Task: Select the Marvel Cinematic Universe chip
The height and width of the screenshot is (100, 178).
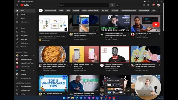Action: (x=90, y=11)
